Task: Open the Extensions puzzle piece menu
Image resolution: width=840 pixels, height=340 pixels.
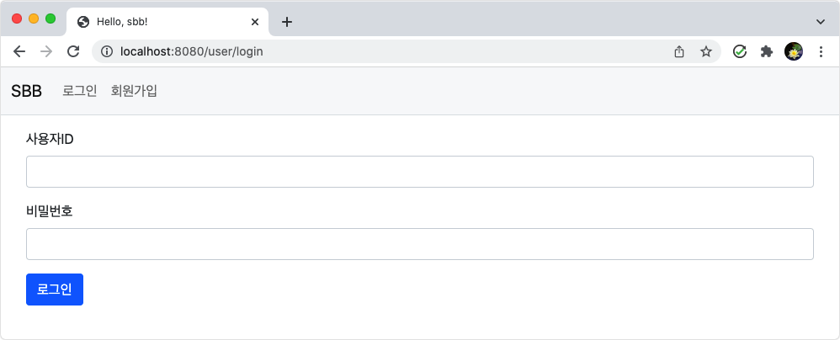Action: 767,51
